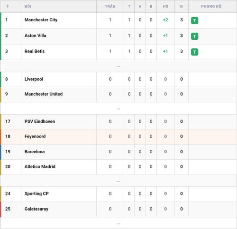This screenshot has height=229, width=237.
Task: Click the PHONG ĐỘ column header
Action: 211,6
